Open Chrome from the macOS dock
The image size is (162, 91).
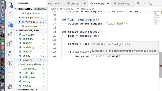pyautogui.click(x=3, y=76)
